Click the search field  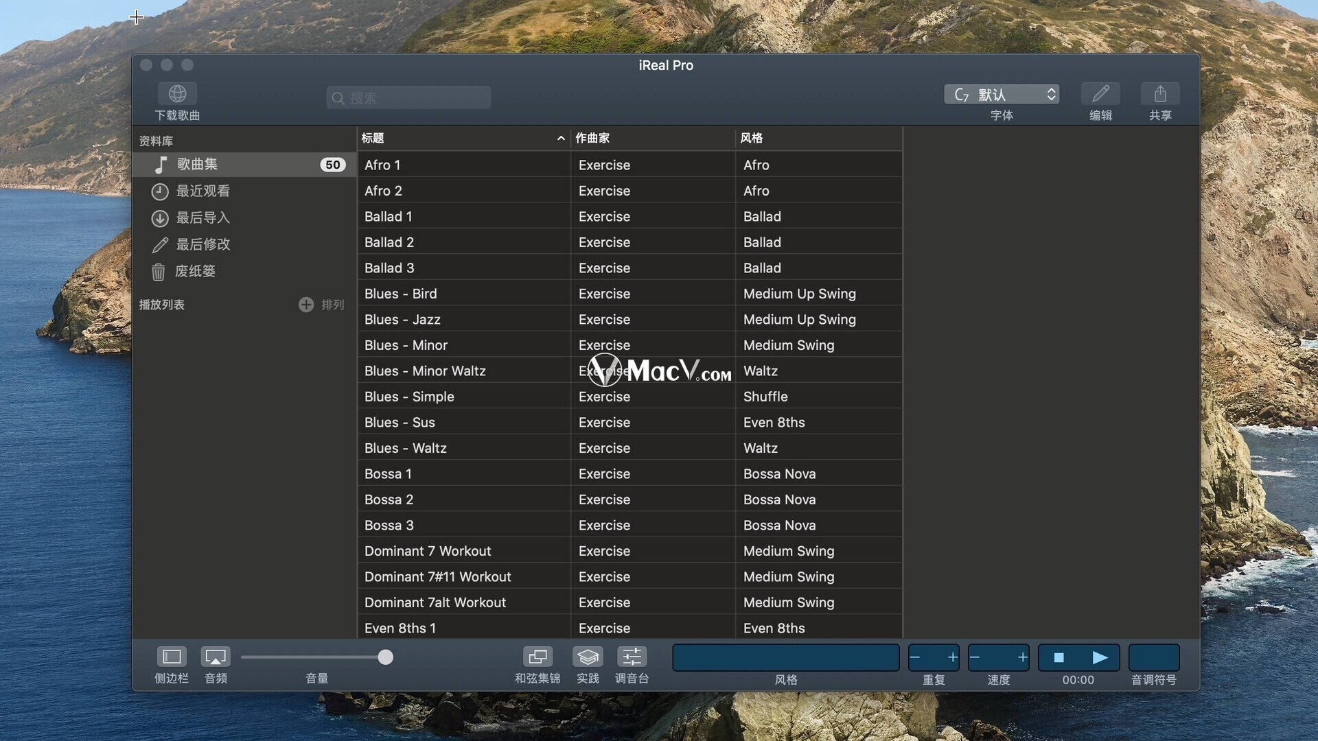pos(408,98)
